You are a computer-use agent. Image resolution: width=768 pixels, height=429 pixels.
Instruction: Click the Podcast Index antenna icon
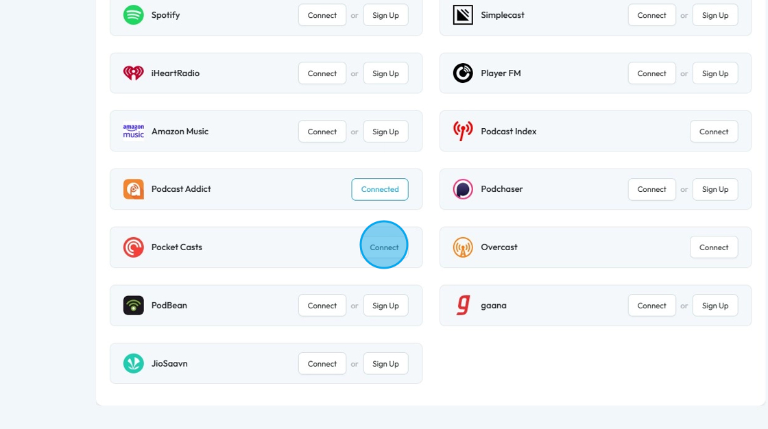(x=463, y=132)
